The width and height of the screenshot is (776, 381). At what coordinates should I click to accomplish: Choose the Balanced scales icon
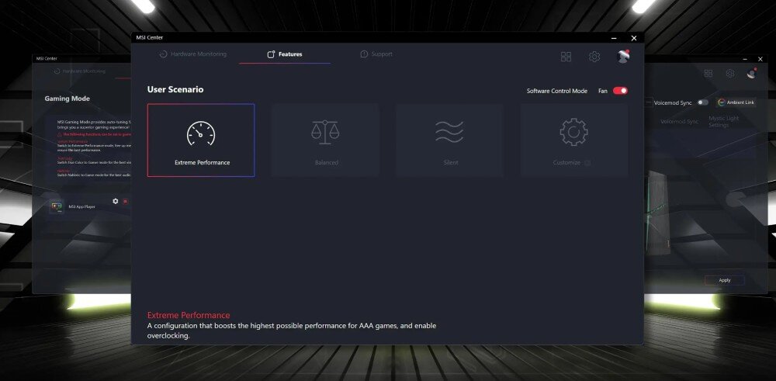(325, 133)
